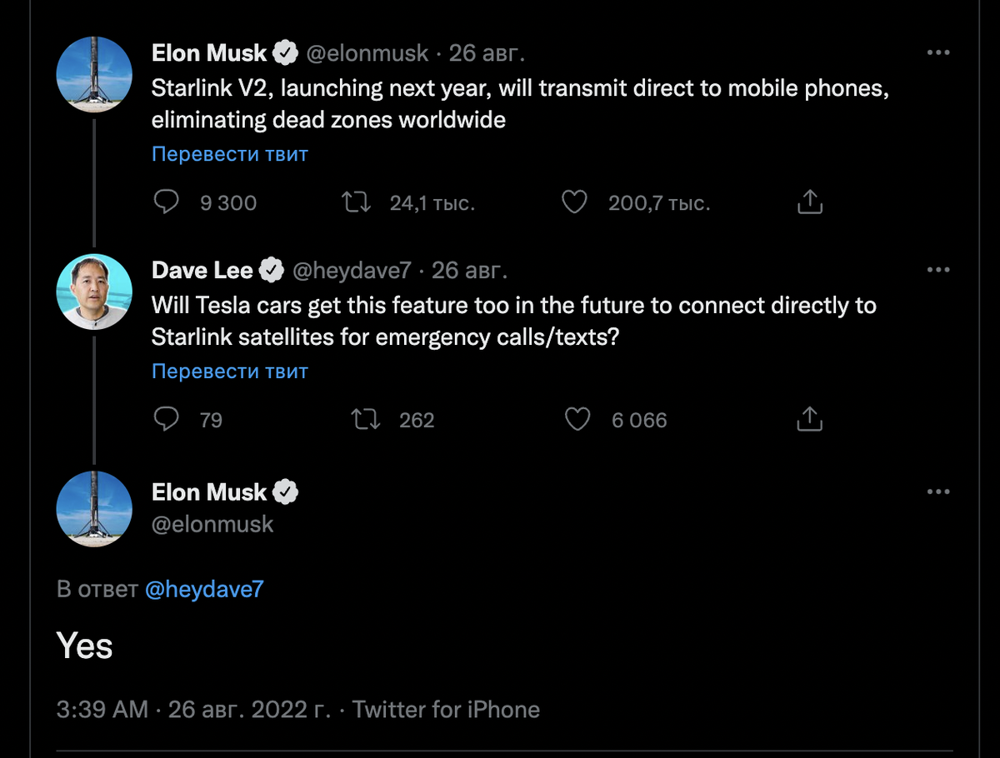This screenshot has height=758, width=1000.
Task: Open Dave Lee's profile picture
Action: click(x=94, y=292)
